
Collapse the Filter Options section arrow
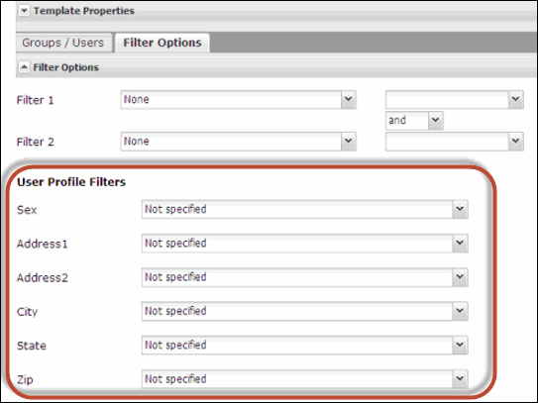[x=24, y=67]
